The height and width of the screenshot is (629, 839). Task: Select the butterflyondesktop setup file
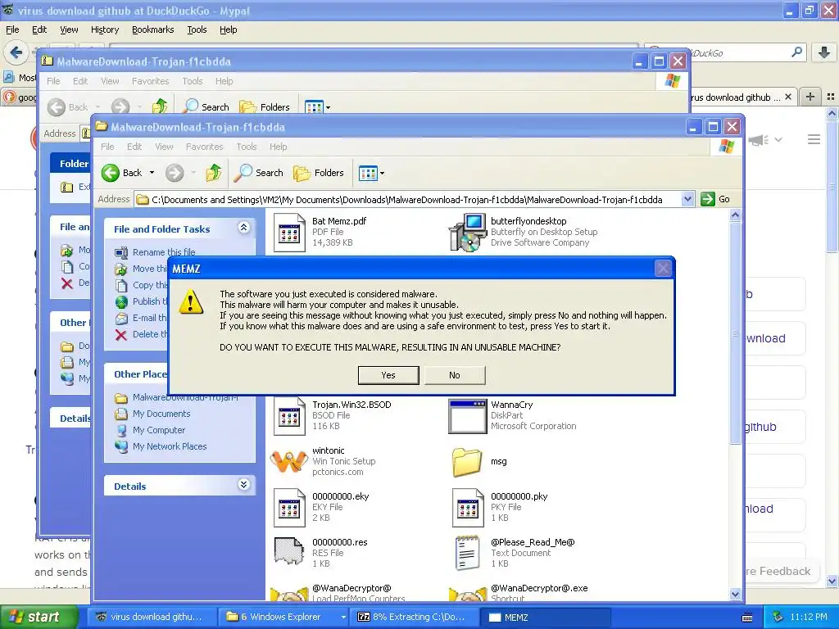pos(523,232)
